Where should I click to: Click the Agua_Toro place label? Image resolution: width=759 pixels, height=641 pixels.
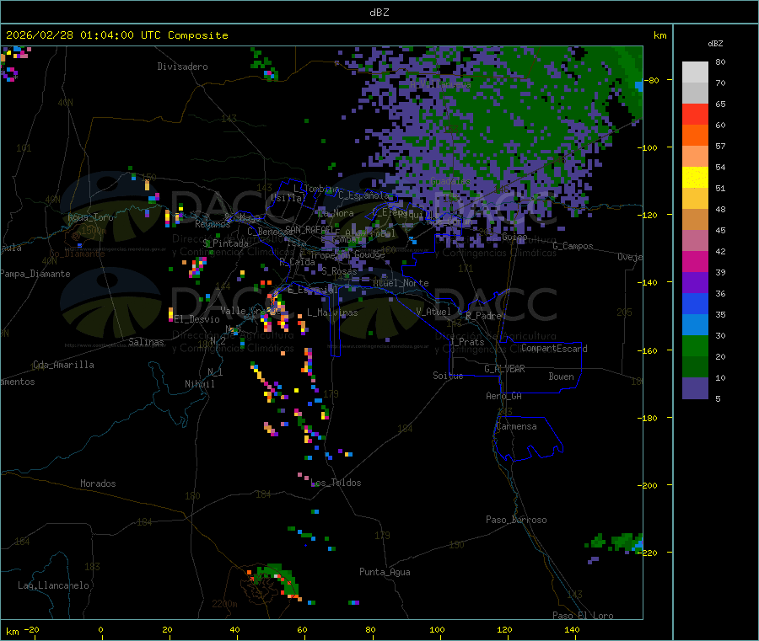click(90, 217)
